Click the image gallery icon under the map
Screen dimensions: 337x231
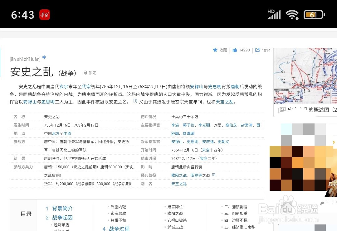tap(282, 110)
